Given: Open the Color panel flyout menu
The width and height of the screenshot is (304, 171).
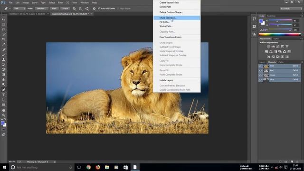Looking at the screenshot, I should pos(302,16).
